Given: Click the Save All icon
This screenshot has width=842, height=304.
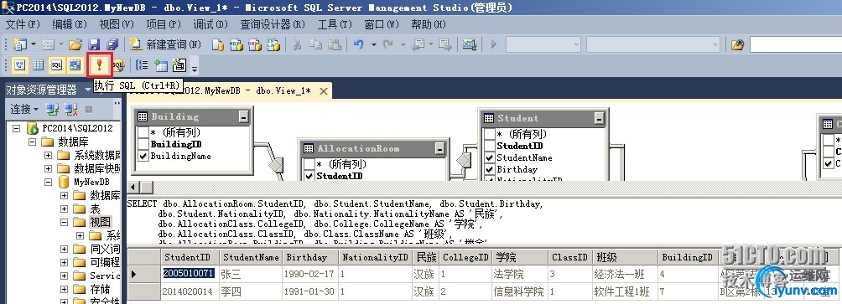Looking at the screenshot, I should (112, 44).
